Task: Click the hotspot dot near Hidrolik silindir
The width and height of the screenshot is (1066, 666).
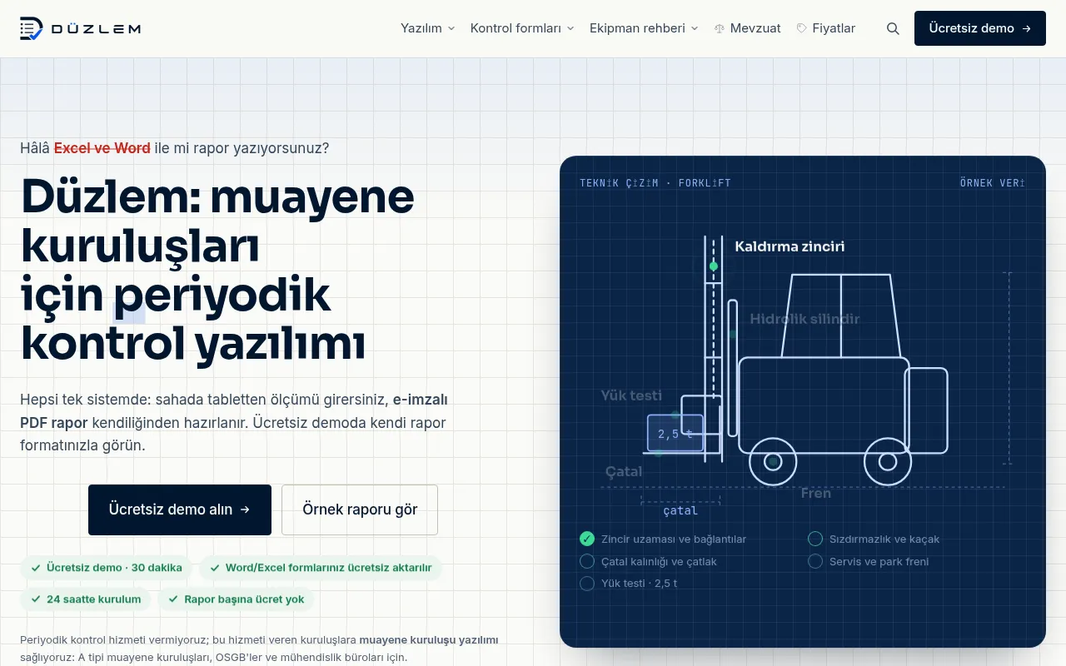Action: click(733, 334)
